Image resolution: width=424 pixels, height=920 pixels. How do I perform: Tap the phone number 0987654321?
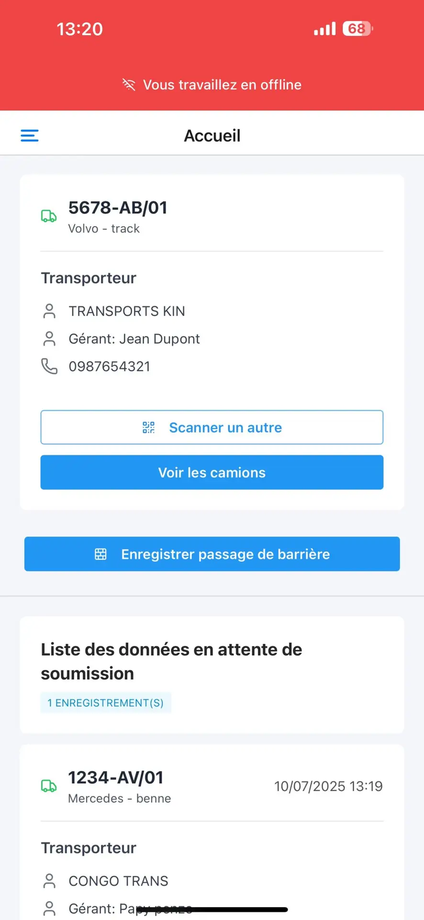point(110,367)
